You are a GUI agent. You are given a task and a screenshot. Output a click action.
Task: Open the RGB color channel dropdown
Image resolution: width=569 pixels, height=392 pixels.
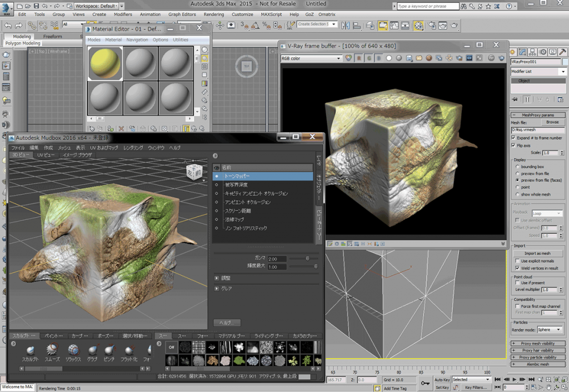[311, 58]
